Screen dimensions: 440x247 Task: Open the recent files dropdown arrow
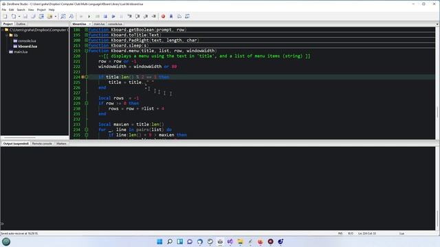point(19,16)
